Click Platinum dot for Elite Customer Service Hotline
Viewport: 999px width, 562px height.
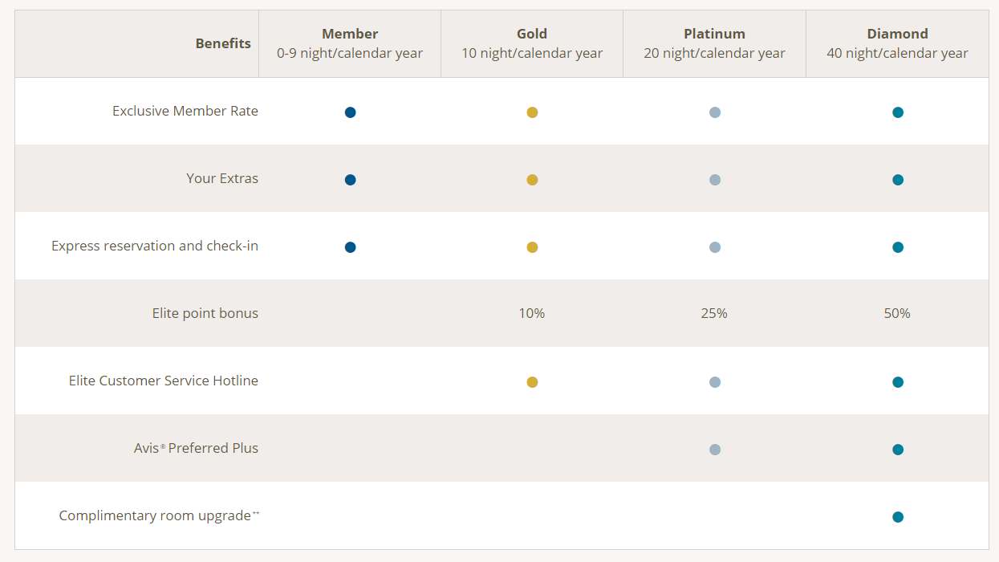coord(715,382)
